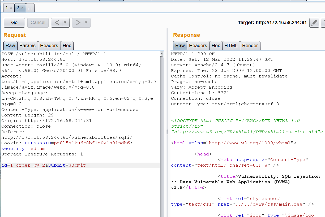Go forward to next request
The width and height of the screenshot is (325, 217).
pos(78,23)
